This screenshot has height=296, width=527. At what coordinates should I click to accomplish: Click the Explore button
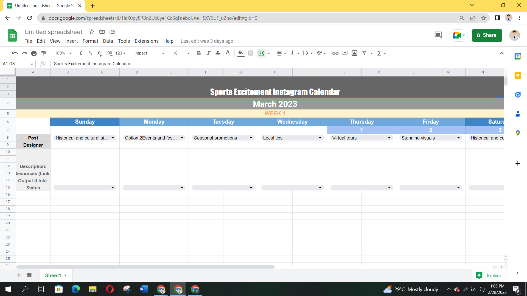489,276
